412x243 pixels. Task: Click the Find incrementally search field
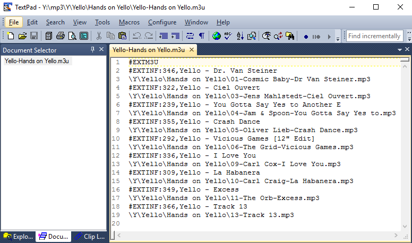point(374,36)
